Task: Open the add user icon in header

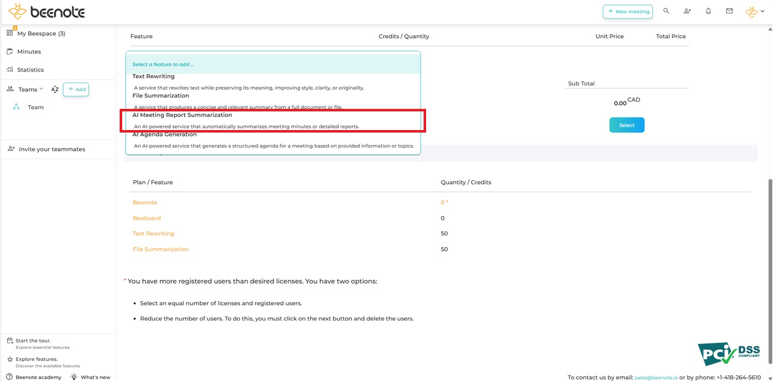Action: (687, 11)
